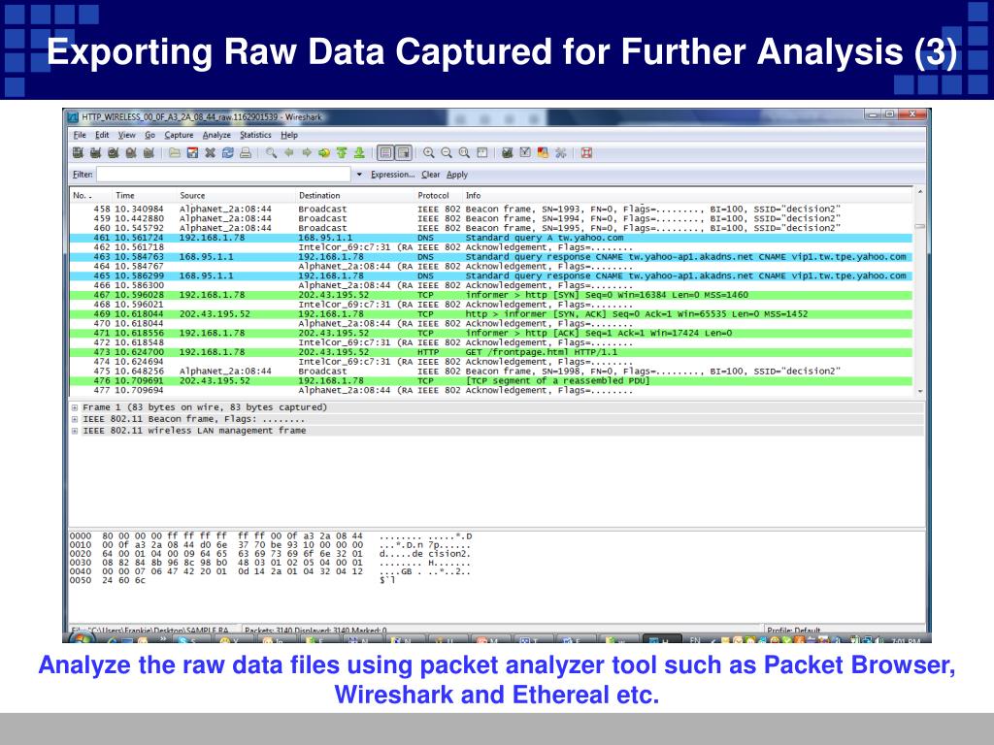Select packet 476 TCP reassembled PDU row
This screenshot has height=745, width=994.
[x=490, y=381]
